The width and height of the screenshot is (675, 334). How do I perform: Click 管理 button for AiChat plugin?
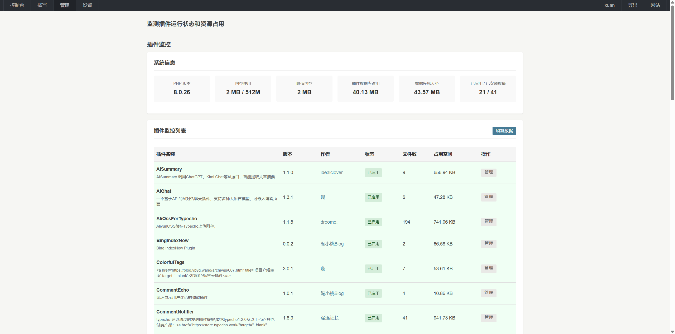tap(488, 197)
